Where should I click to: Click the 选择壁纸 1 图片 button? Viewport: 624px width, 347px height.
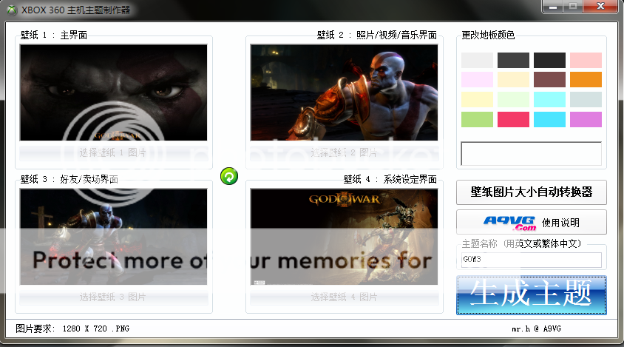113,152
